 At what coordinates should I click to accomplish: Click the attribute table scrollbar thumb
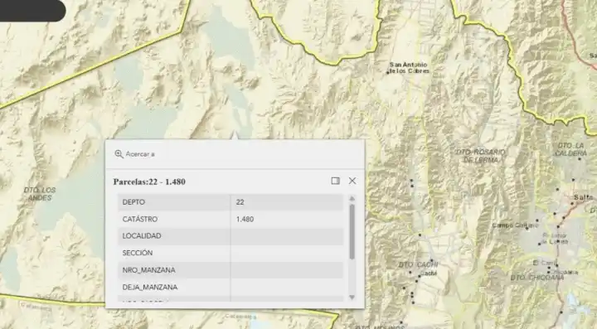click(352, 232)
